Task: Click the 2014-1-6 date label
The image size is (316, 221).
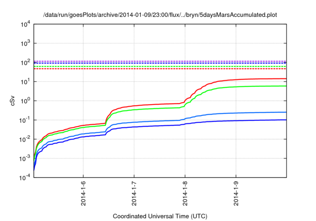Action: pos(83,193)
